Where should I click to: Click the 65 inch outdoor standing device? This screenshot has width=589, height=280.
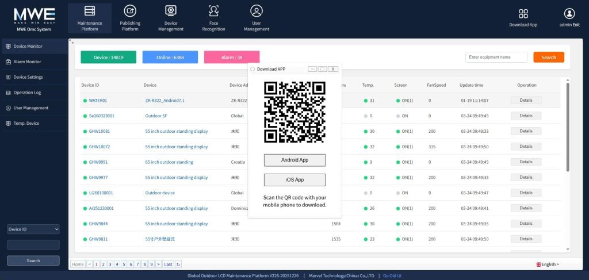(169, 162)
